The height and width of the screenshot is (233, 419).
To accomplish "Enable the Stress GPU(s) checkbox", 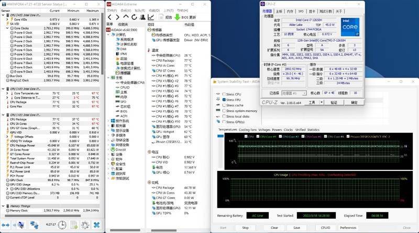I will tap(224, 122).
